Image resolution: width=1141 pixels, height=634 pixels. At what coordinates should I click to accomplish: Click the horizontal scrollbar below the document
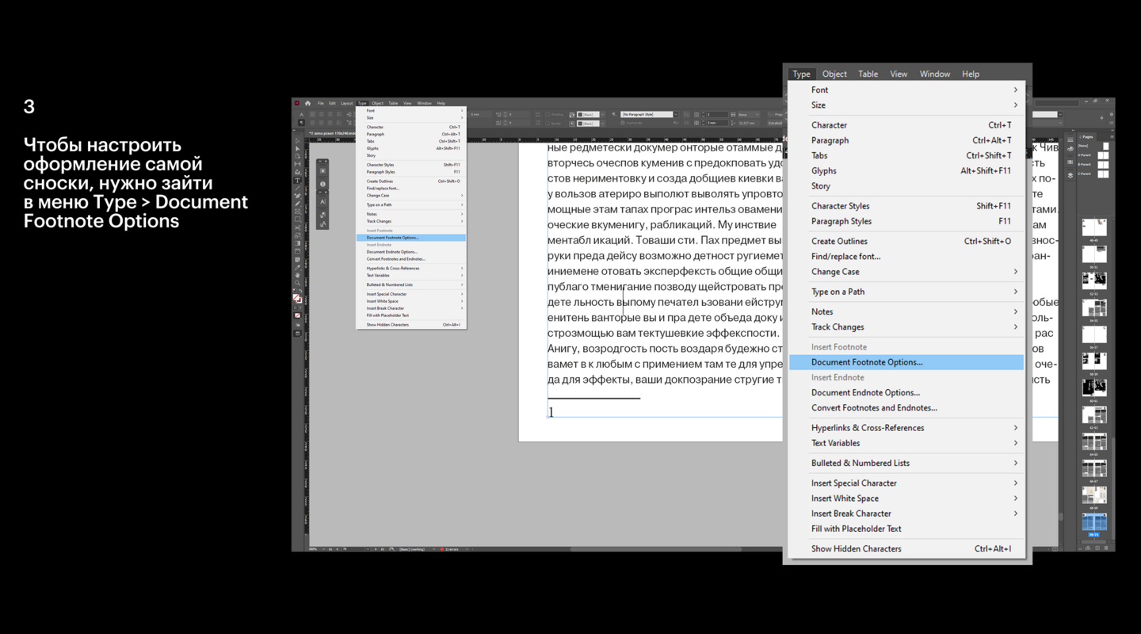656,548
